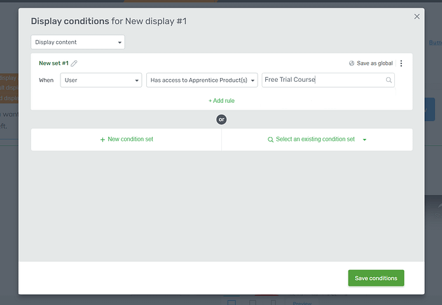Open the three-dot options menu

pyautogui.click(x=401, y=63)
